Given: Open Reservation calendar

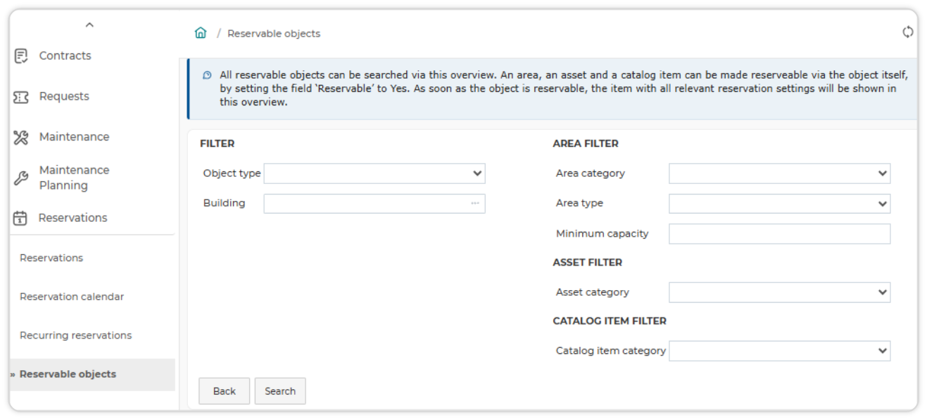Looking at the screenshot, I should pyautogui.click(x=72, y=296).
